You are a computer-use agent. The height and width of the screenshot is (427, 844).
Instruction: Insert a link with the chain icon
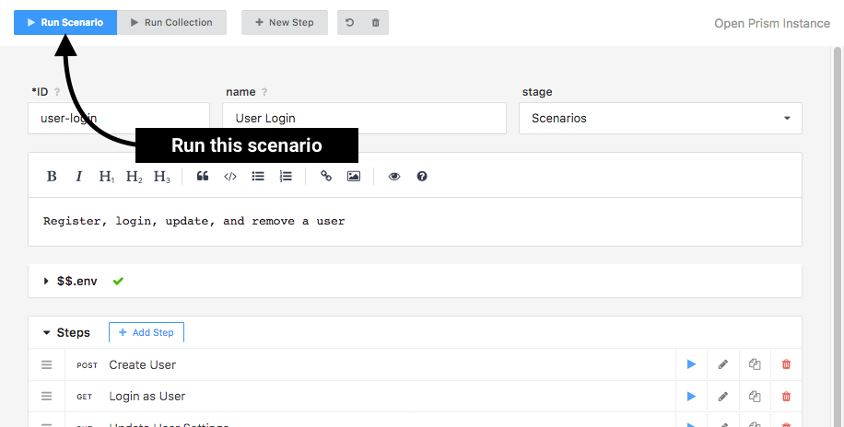pos(326,177)
